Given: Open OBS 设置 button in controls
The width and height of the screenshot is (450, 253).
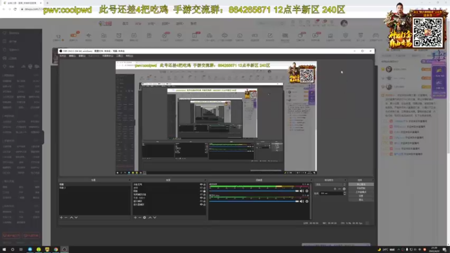Looking at the screenshot, I should (361, 196).
